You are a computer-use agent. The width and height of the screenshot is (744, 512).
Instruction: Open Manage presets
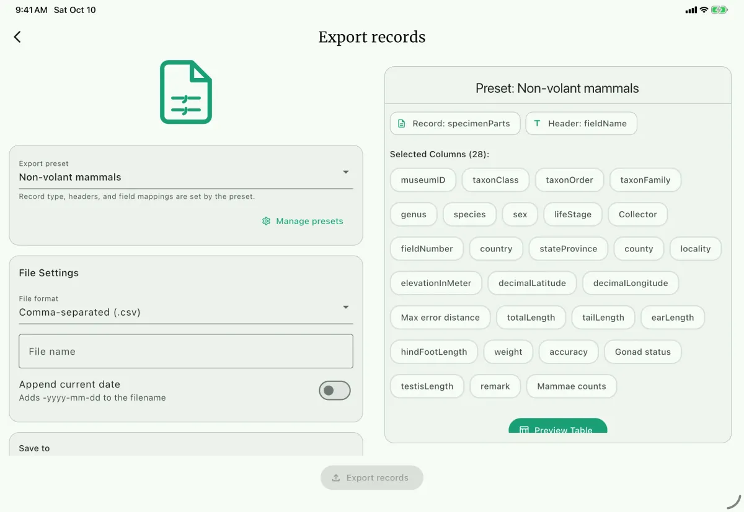(x=303, y=221)
